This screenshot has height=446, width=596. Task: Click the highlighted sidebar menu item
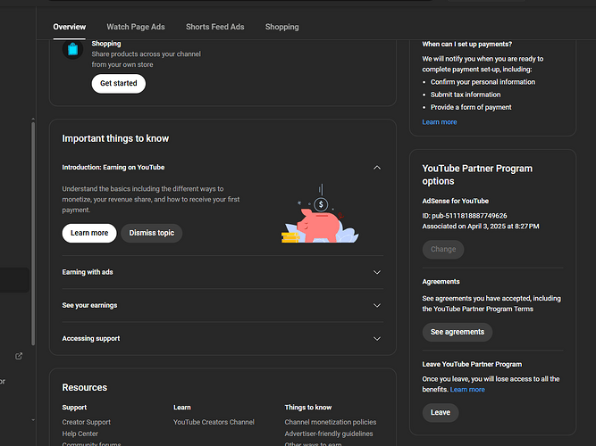coord(14,280)
